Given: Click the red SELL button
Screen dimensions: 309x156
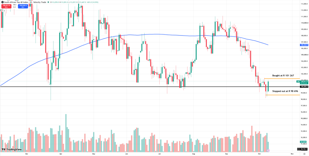Looking at the screenshot, I should (x=6, y=6).
